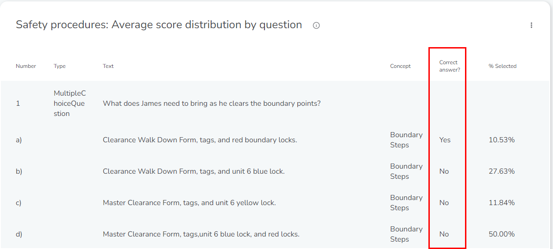Click the 10.53% selected value
The image size is (553, 249).
click(x=502, y=140)
